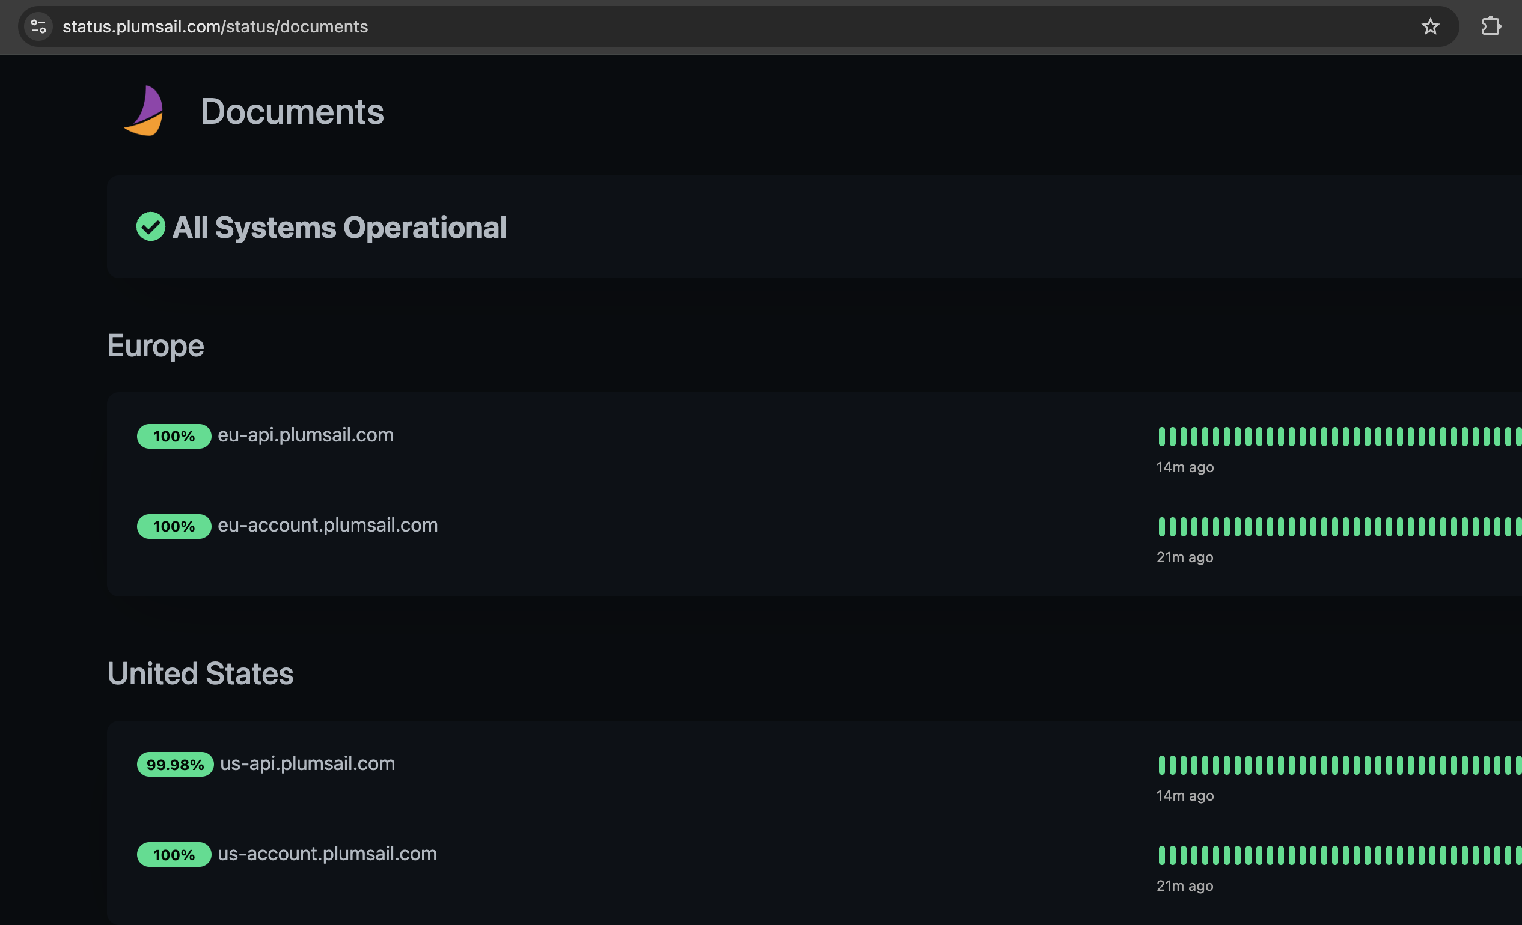The width and height of the screenshot is (1522, 925).
Task: Click the Documents page title
Action: pyautogui.click(x=292, y=112)
